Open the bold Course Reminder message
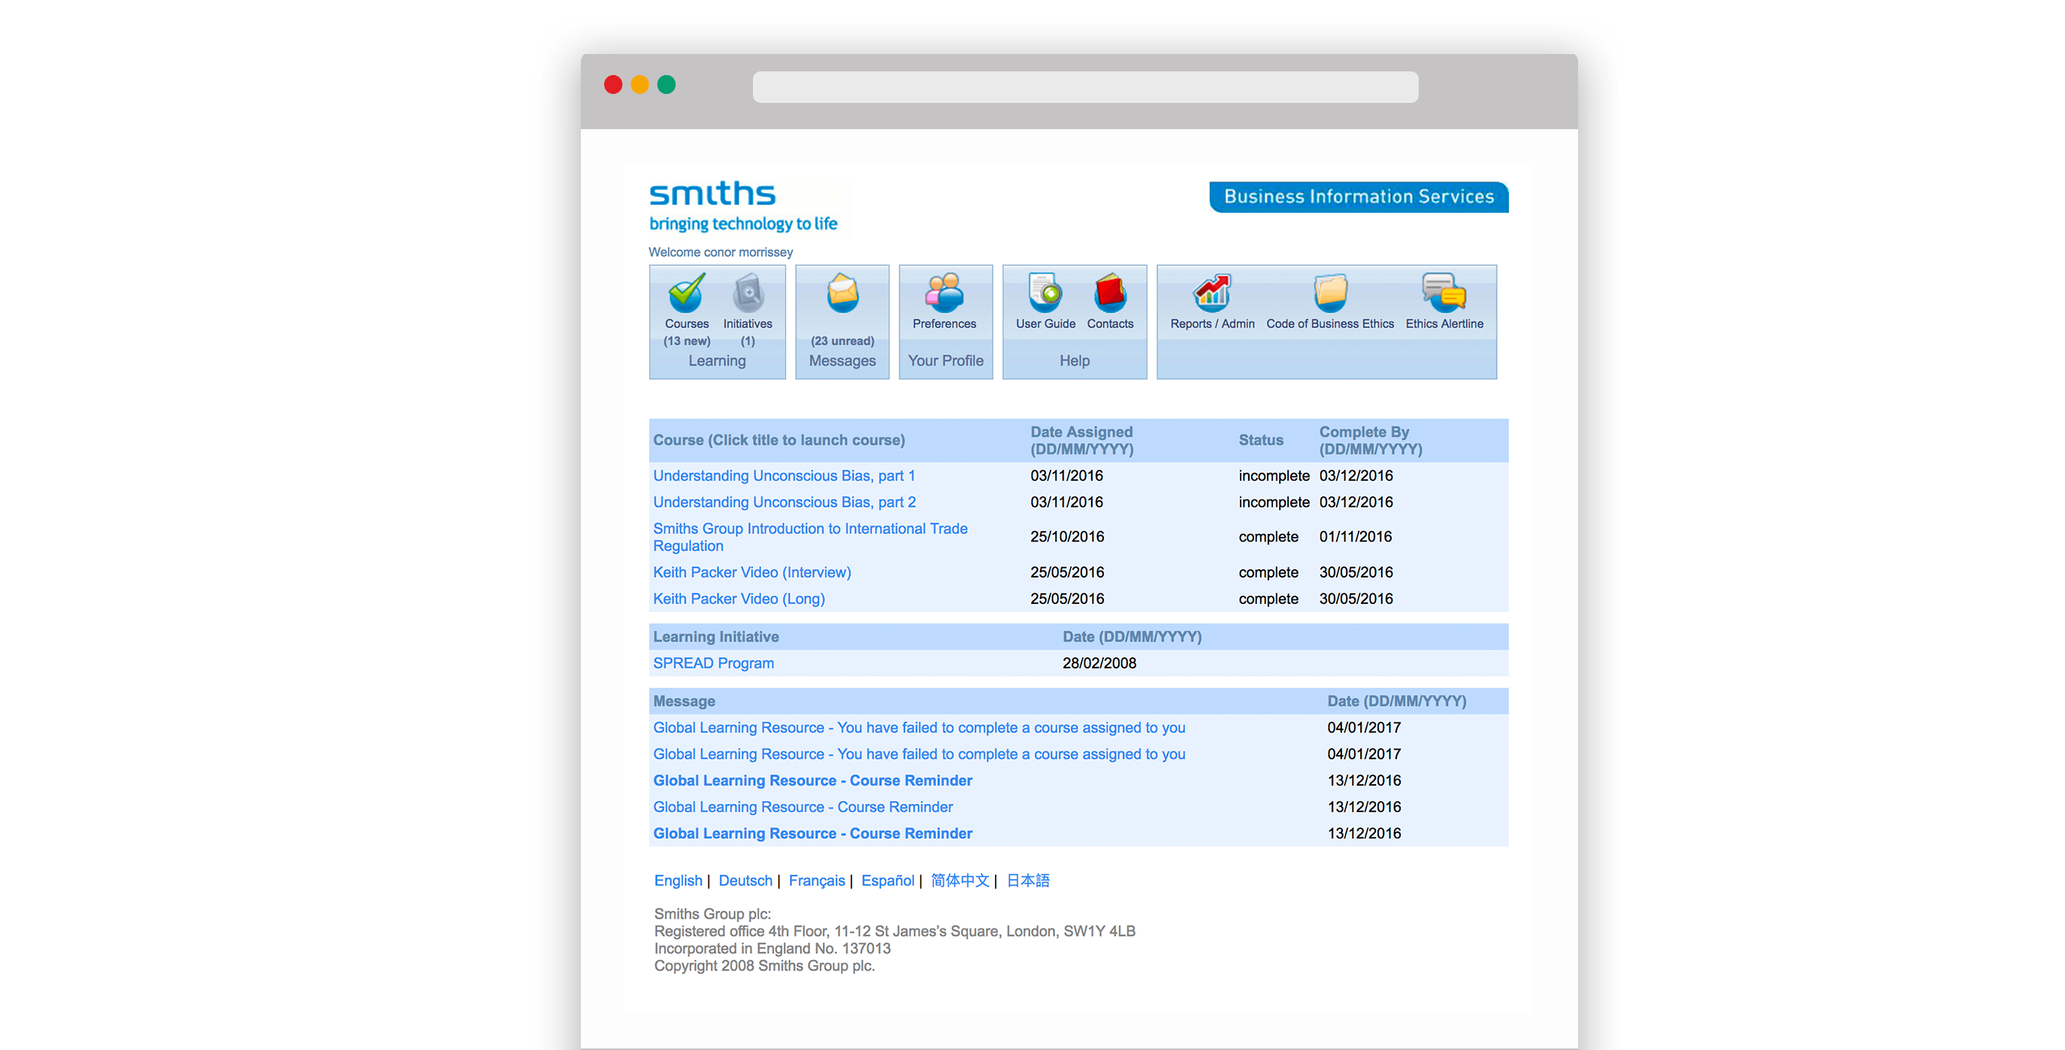 click(x=812, y=780)
